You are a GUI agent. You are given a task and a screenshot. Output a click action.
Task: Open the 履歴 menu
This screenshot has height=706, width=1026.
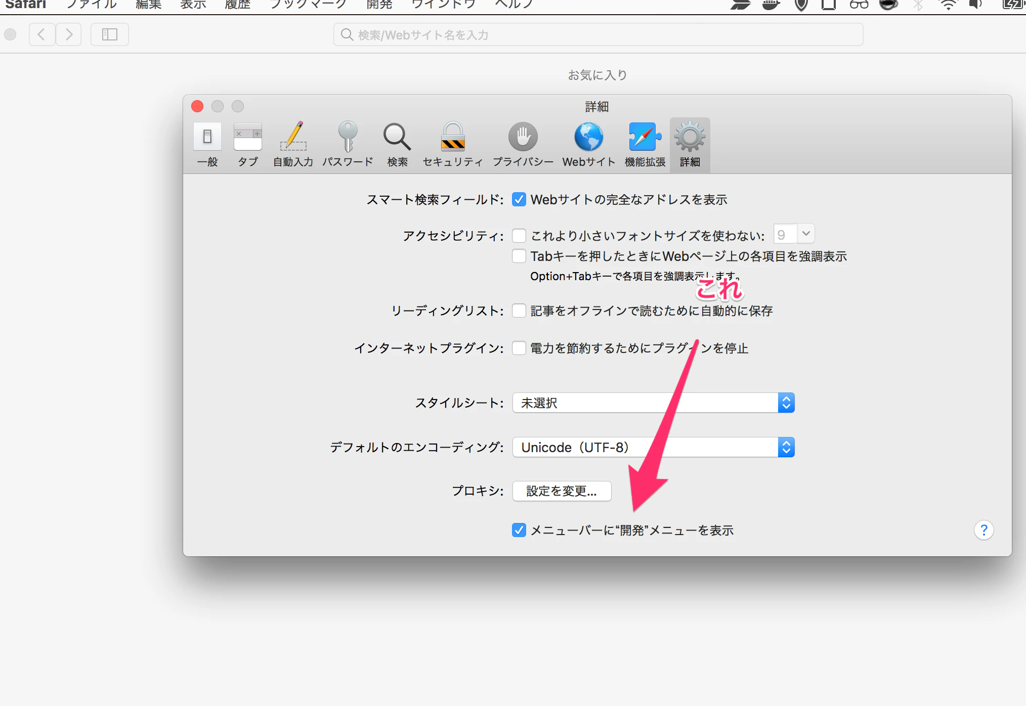coord(238,5)
